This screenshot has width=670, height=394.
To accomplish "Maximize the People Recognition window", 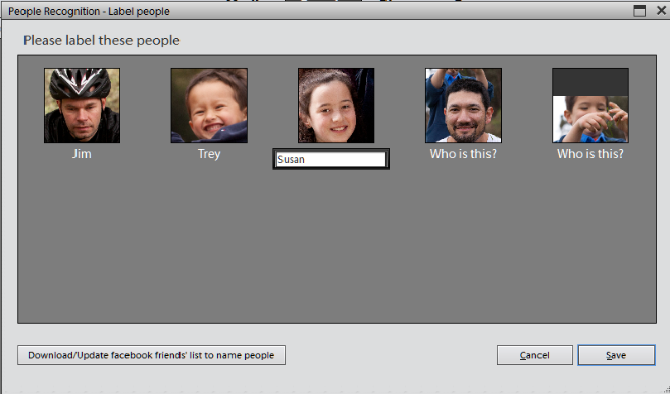I will 639,11.
